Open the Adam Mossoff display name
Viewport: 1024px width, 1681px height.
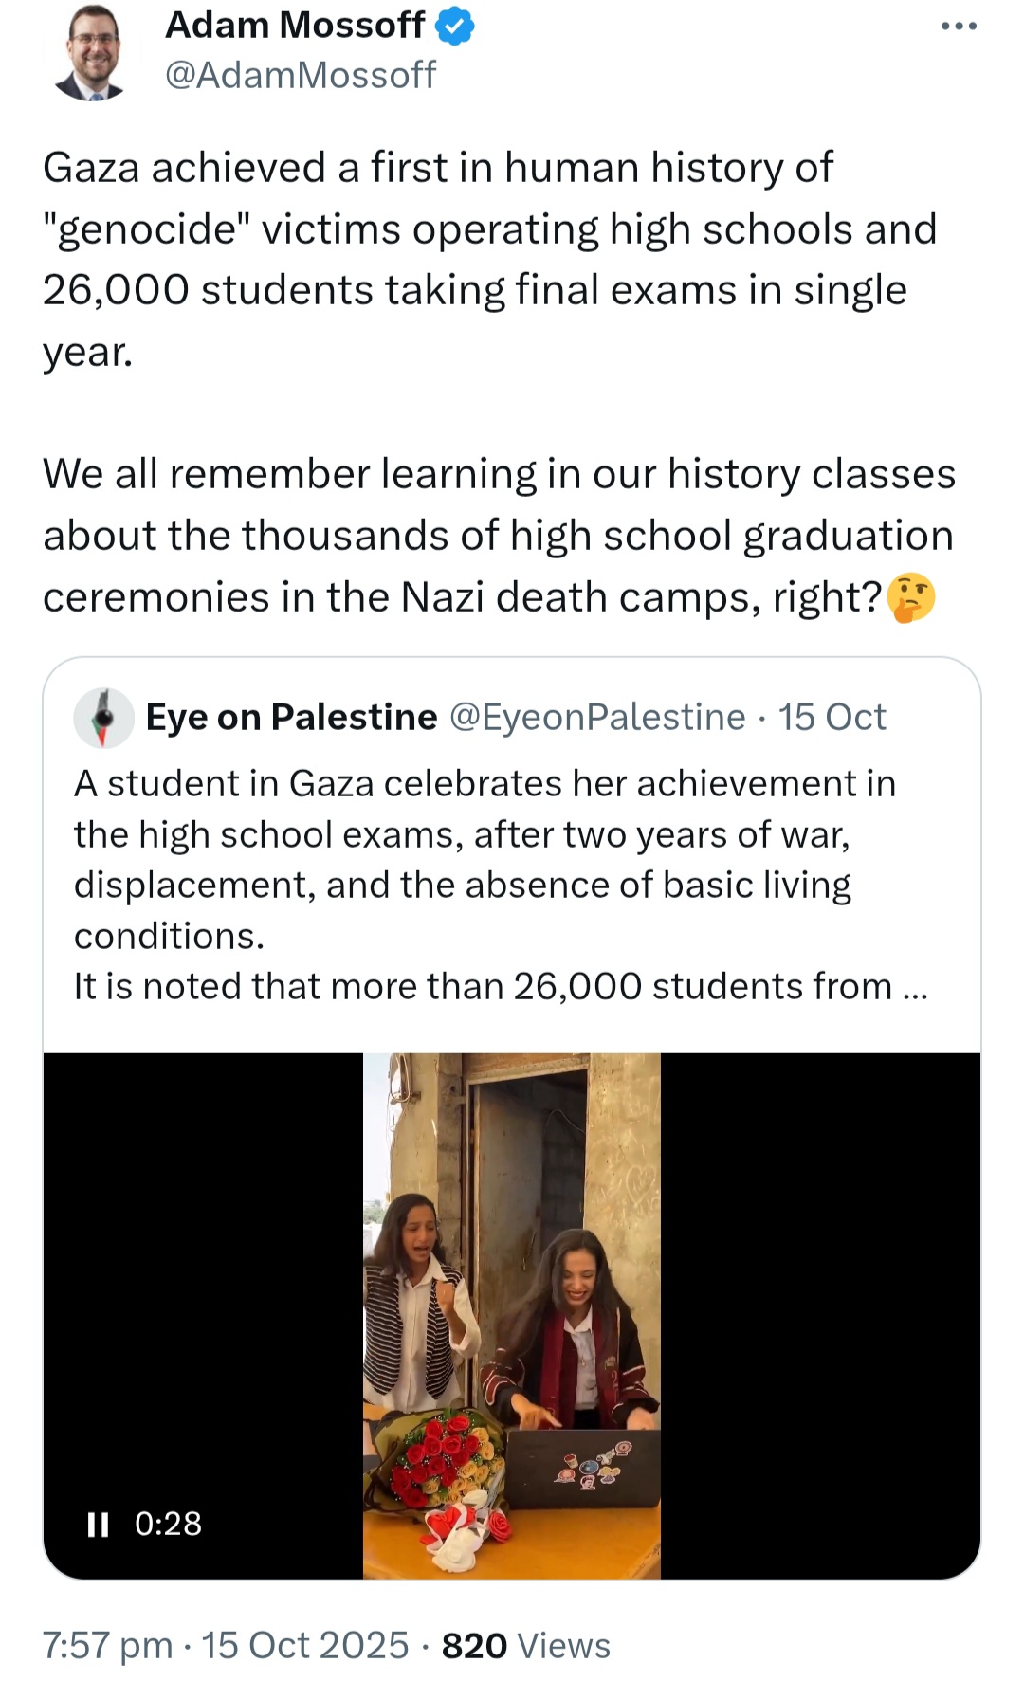pos(295,26)
